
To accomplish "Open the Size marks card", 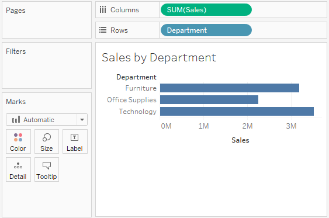I will [47, 141].
